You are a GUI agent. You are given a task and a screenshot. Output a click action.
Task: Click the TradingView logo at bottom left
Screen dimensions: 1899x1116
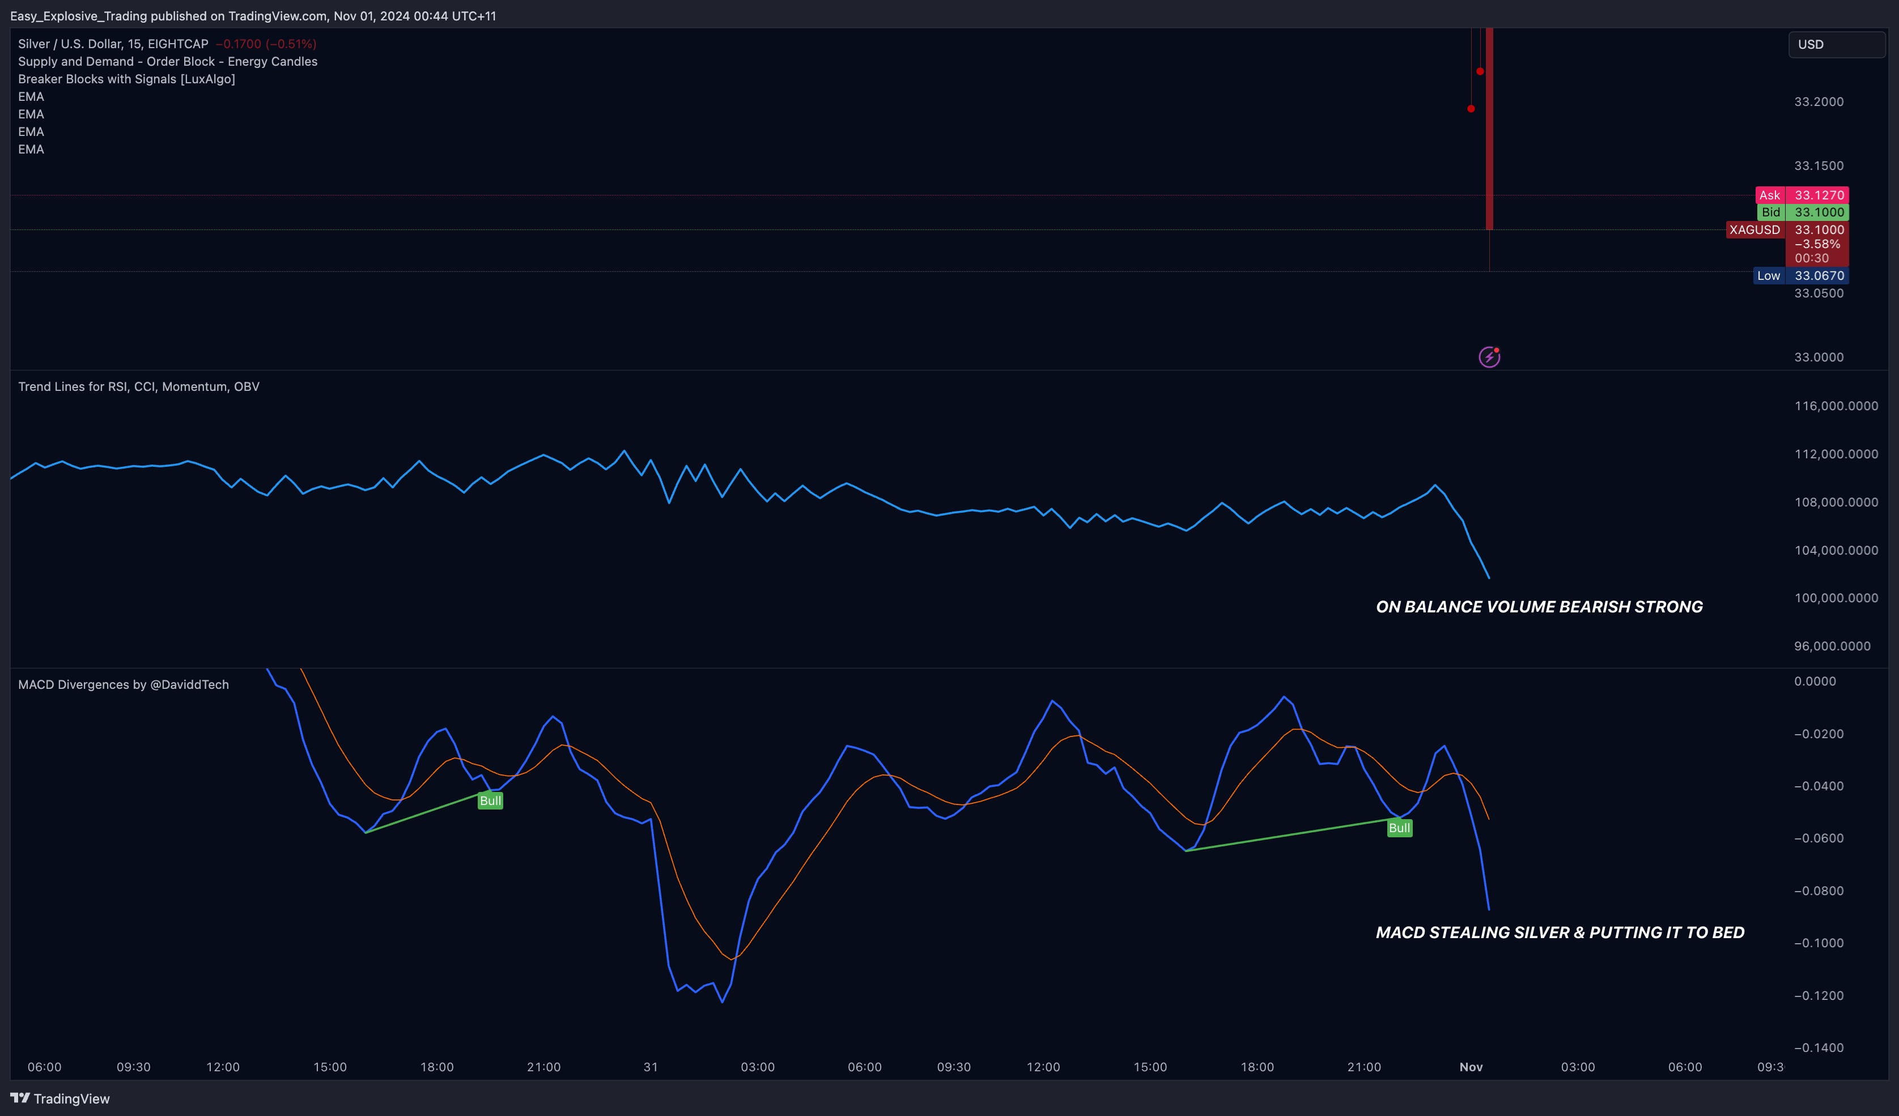click(x=60, y=1098)
